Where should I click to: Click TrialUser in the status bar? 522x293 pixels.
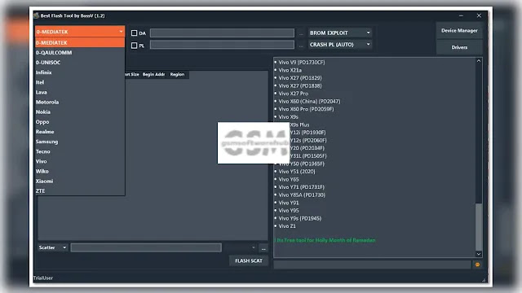43,278
